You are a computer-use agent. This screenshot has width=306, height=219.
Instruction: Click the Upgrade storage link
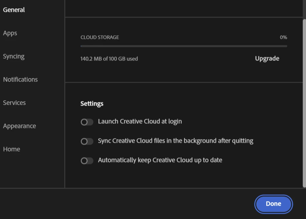pyautogui.click(x=267, y=58)
